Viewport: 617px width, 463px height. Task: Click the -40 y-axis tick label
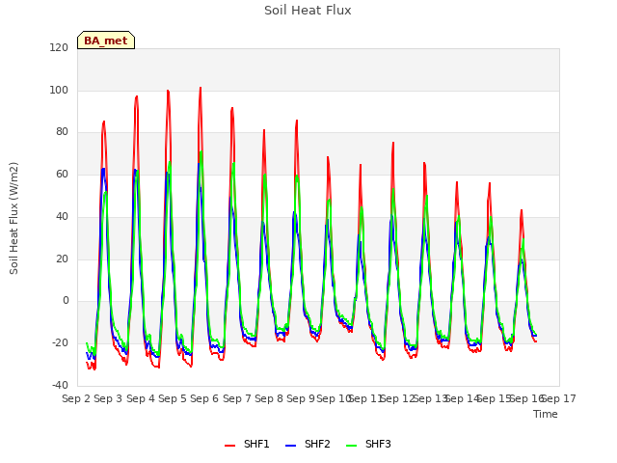pyautogui.click(x=60, y=385)
